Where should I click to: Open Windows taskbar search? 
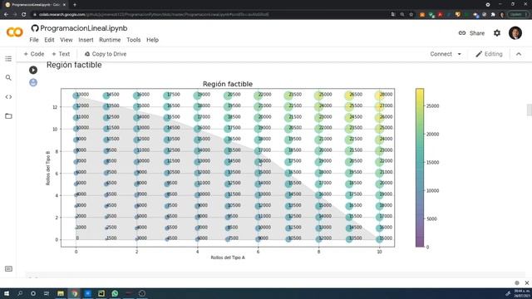tap(20, 293)
